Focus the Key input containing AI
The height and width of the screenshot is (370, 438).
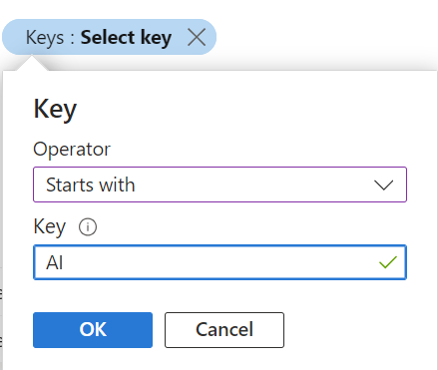[x=219, y=262]
